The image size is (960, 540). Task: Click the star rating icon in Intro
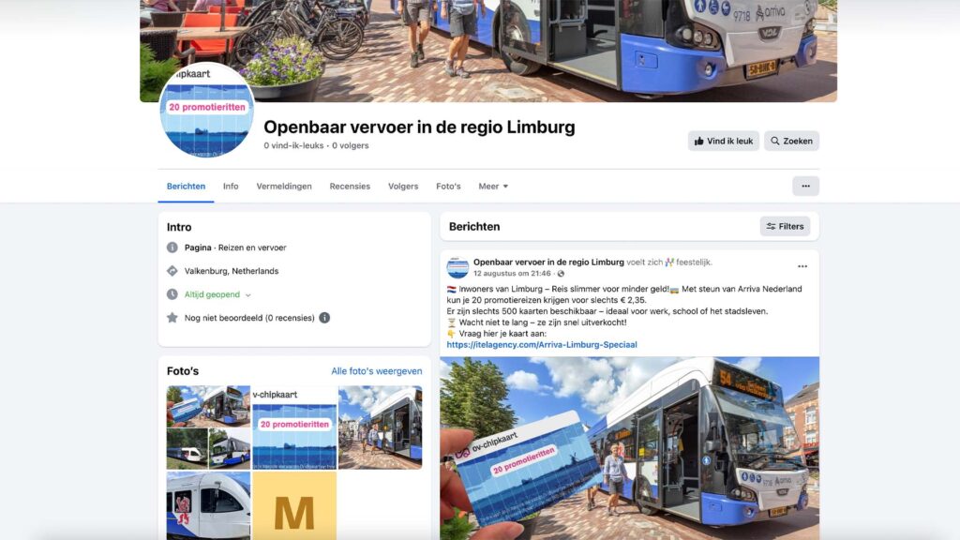(172, 318)
